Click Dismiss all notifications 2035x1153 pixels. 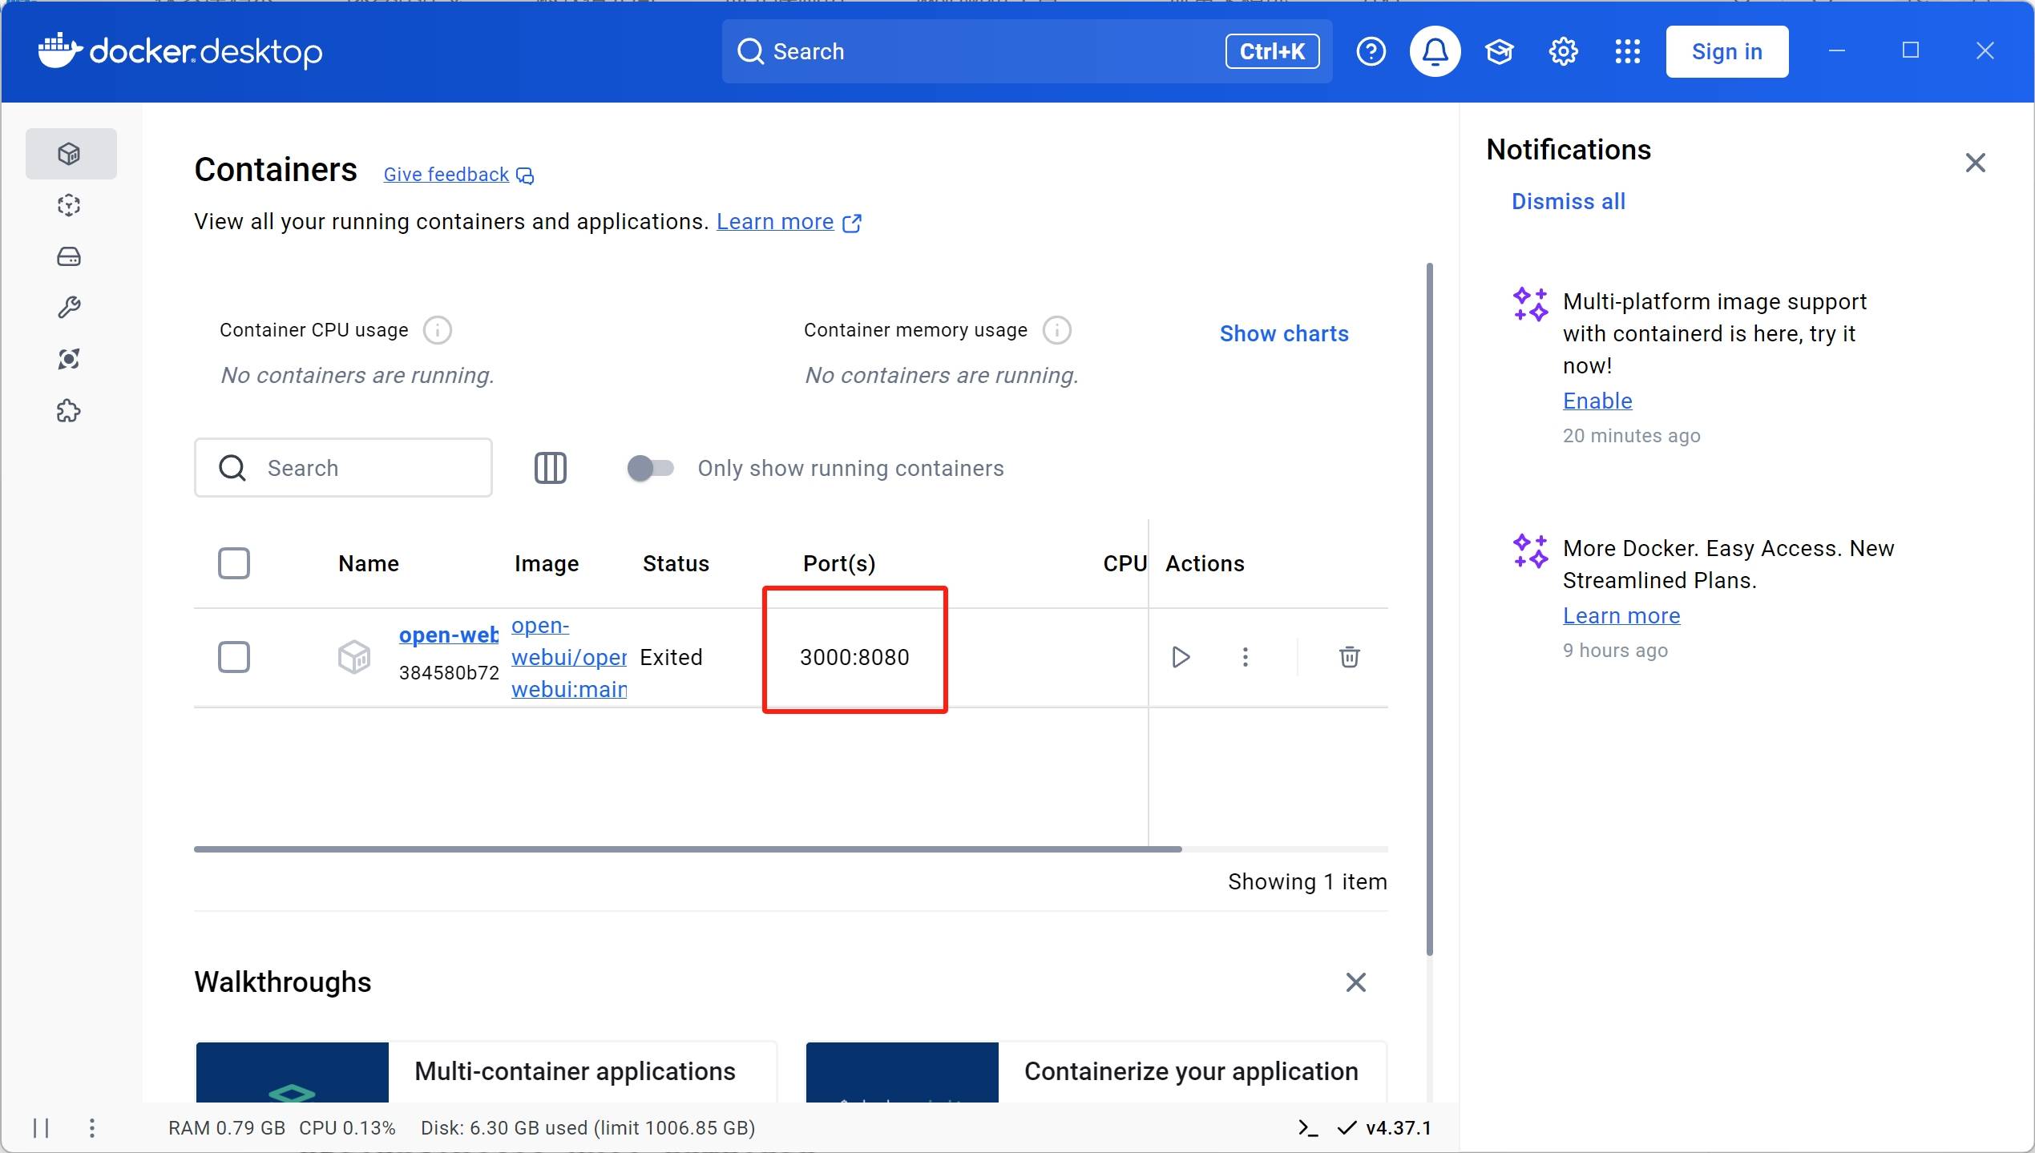tap(1568, 202)
